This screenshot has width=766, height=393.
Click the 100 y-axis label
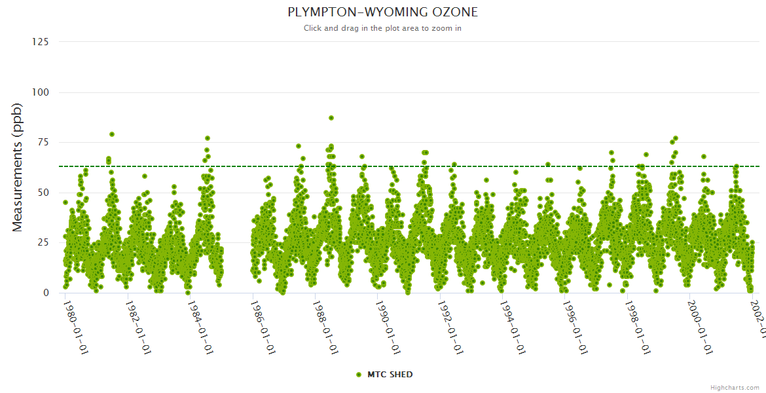click(41, 92)
